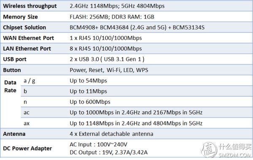The width and height of the screenshot is (253, 160).
Task: Select the Antenna row label
Action: click(14, 134)
